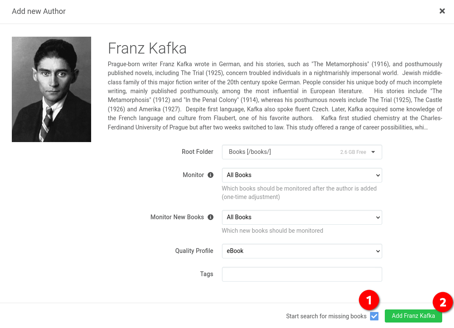The image size is (454, 328).
Task: Toggle Start search for missing books checkbox
Action: (374, 316)
